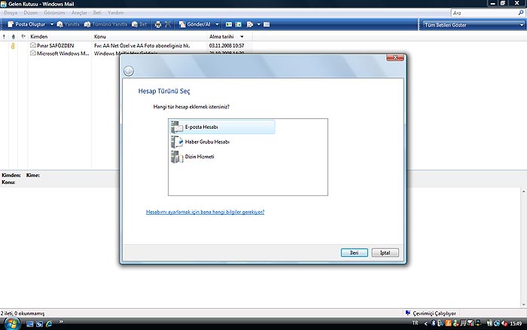Click the date 03.11.2008 10:57
This screenshot has width=527, height=330.
(227, 45)
